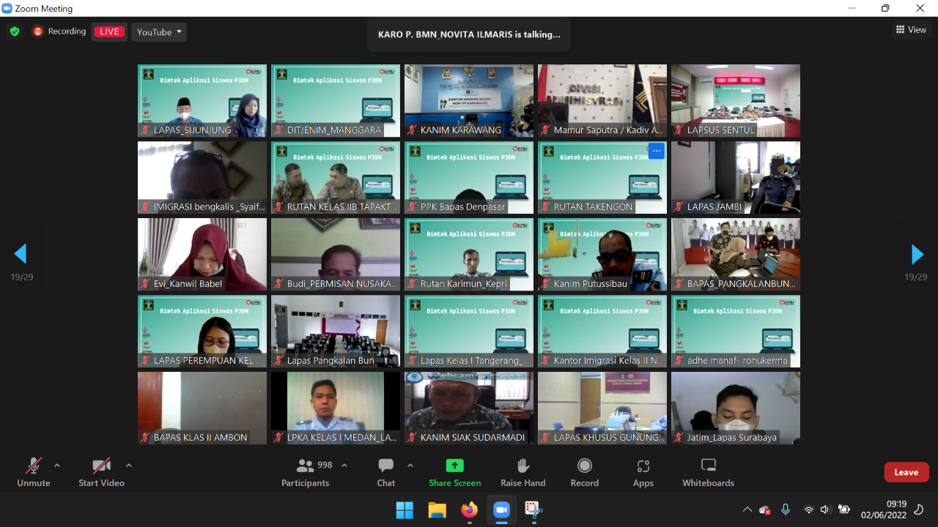938x527 pixels.
Task: Click the Record button
Action: coord(584,472)
